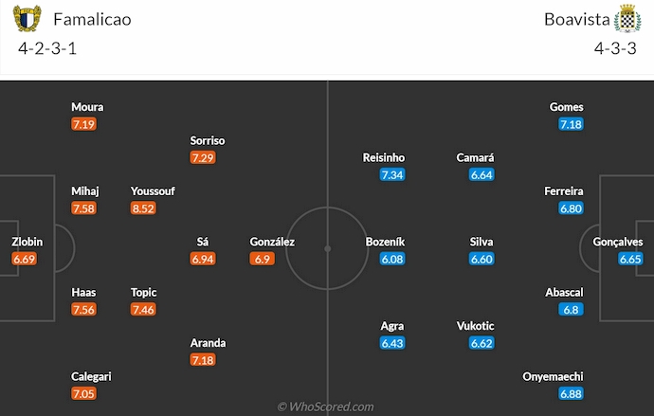The image size is (654, 416).
Task: Click goalkeeper Zlobin's name
Action: pyautogui.click(x=27, y=242)
